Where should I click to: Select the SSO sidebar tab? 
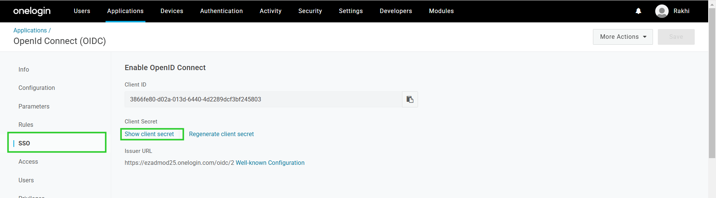coord(24,143)
